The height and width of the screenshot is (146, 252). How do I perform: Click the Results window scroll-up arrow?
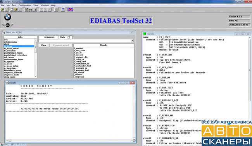pos(134,87)
